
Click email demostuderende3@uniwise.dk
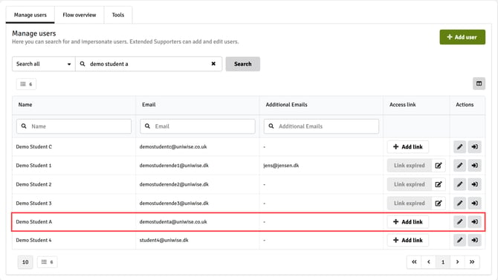click(x=174, y=204)
